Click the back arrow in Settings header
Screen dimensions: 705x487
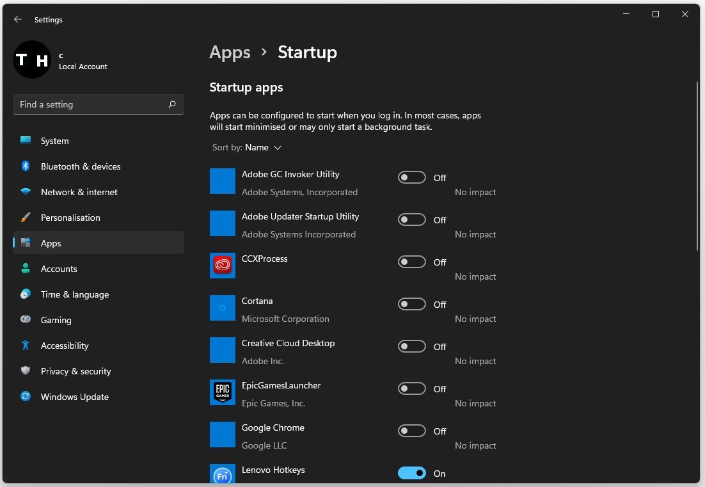tap(18, 20)
